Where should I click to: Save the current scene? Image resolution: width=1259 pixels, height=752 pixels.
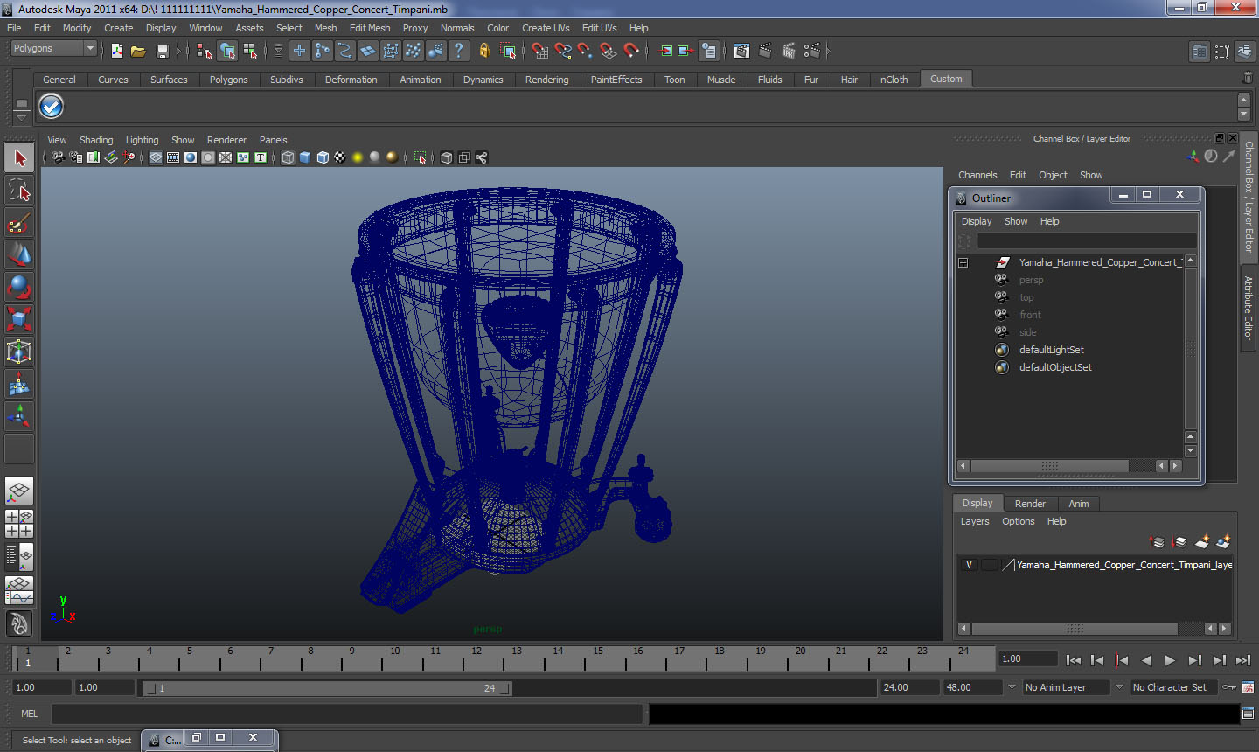(x=162, y=51)
